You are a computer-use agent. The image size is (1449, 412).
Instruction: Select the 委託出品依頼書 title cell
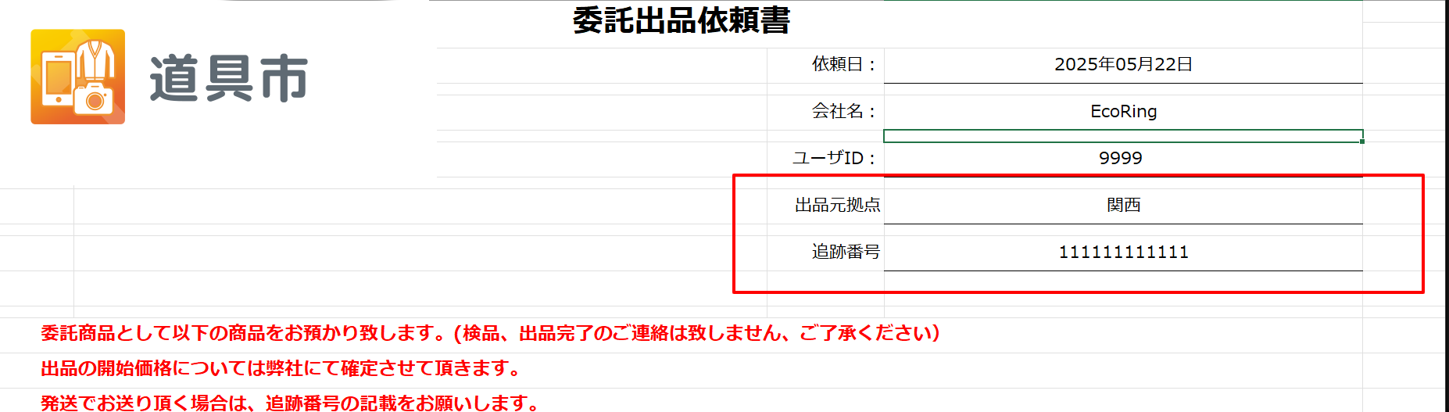[681, 21]
